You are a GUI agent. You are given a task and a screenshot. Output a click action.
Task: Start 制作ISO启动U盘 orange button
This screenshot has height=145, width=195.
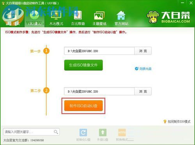click(83, 106)
